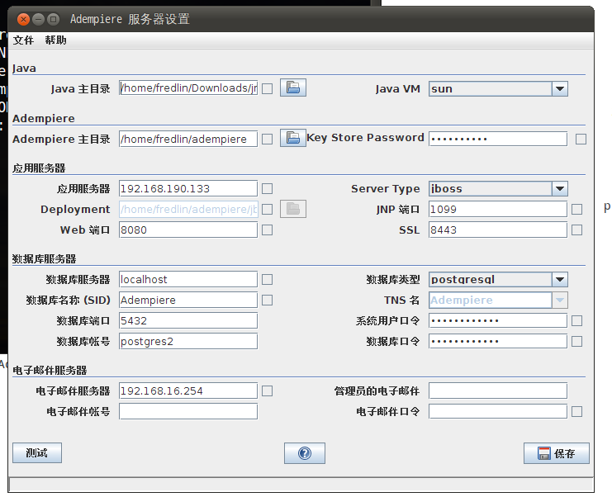Click the 数据库帐号 postgres2 field

tap(188, 341)
